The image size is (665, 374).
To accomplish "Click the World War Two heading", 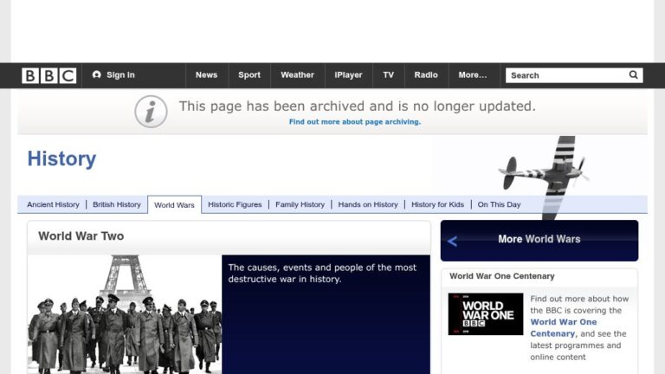I will click(81, 236).
